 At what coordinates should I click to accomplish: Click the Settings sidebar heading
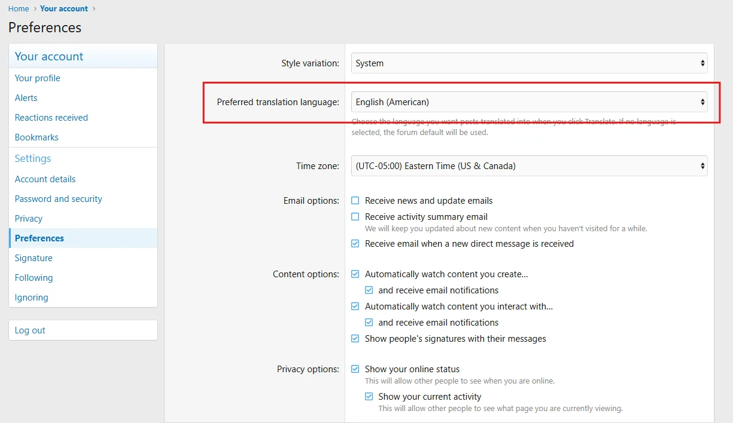[x=33, y=158]
